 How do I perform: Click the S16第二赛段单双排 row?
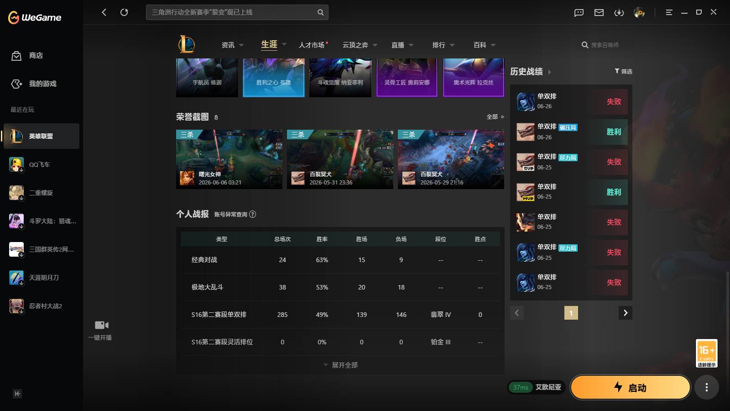tap(340, 315)
